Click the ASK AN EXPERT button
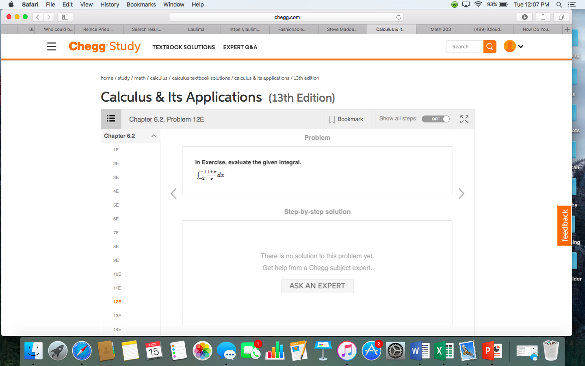The width and height of the screenshot is (585, 366). (317, 286)
